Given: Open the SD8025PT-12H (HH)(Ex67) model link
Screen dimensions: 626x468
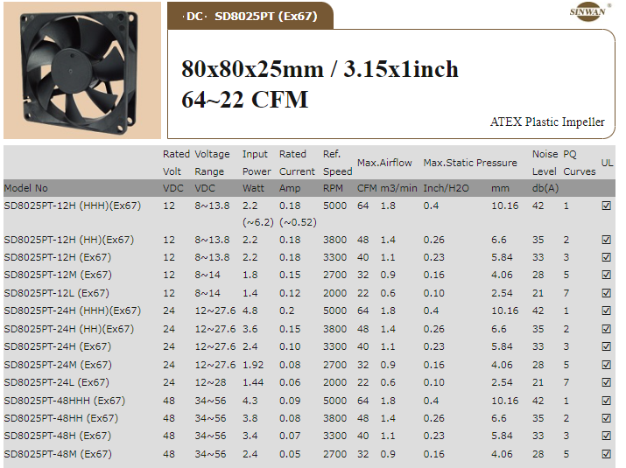Looking at the screenshot, I should pos(68,240).
